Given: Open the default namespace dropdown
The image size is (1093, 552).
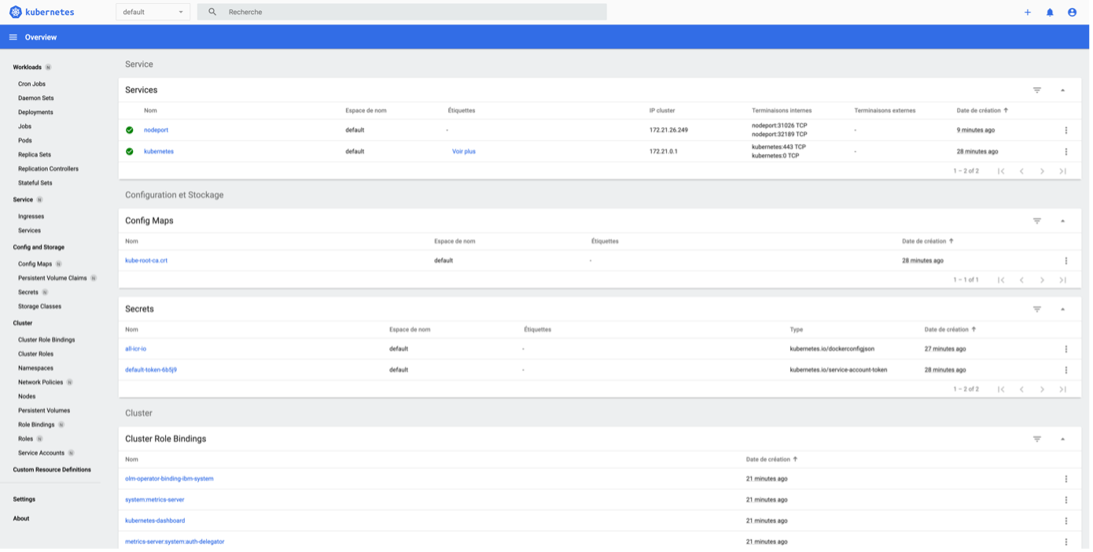Looking at the screenshot, I should pyautogui.click(x=153, y=12).
